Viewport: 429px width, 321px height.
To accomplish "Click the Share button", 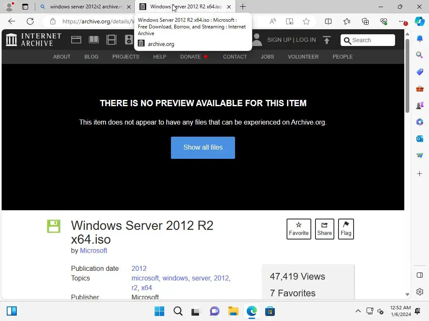I will [x=325, y=229].
